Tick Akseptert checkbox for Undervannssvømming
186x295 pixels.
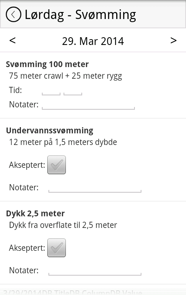point(57,165)
